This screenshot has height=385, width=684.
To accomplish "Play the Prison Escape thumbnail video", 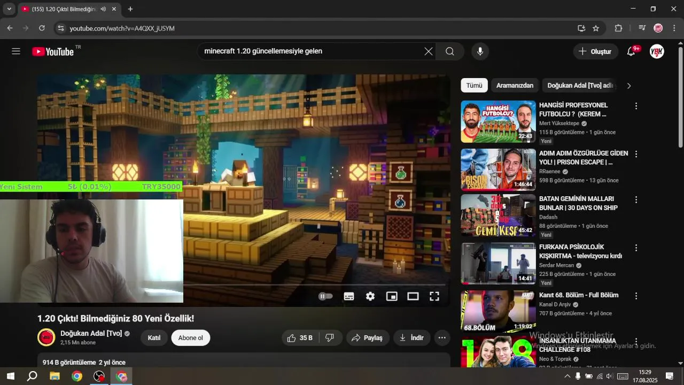I will pos(498,170).
